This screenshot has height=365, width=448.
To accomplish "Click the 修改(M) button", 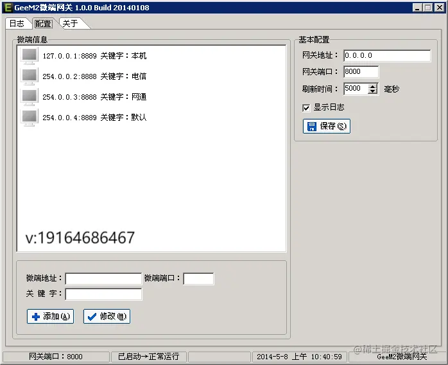I will [x=107, y=316].
